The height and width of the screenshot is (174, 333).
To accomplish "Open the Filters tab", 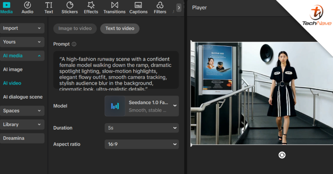I will [160, 8].
